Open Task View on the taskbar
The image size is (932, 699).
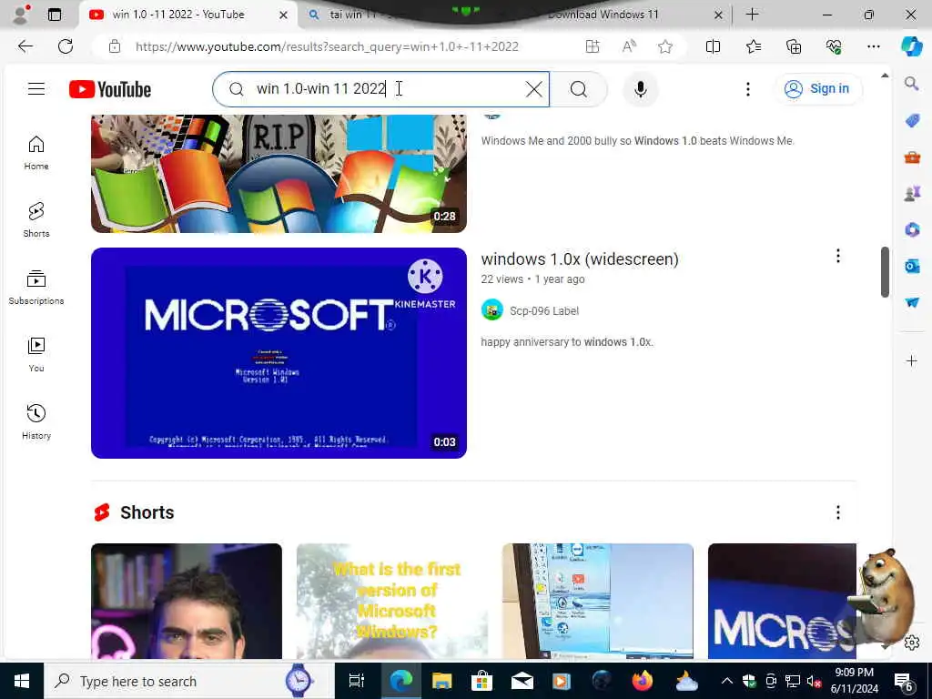pos(356,681)
